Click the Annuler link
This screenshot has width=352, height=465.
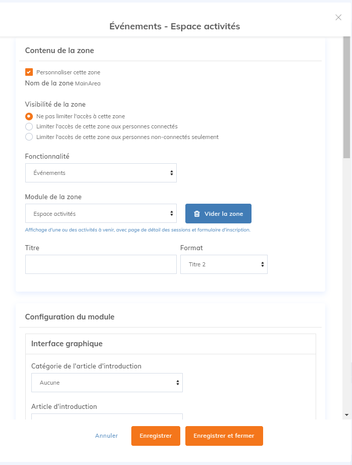point(107,436)
